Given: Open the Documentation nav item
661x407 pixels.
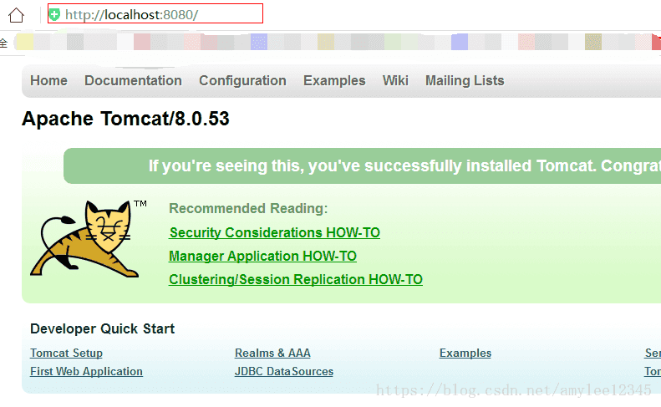Looking at the screenshot, I should coord(133,80).
